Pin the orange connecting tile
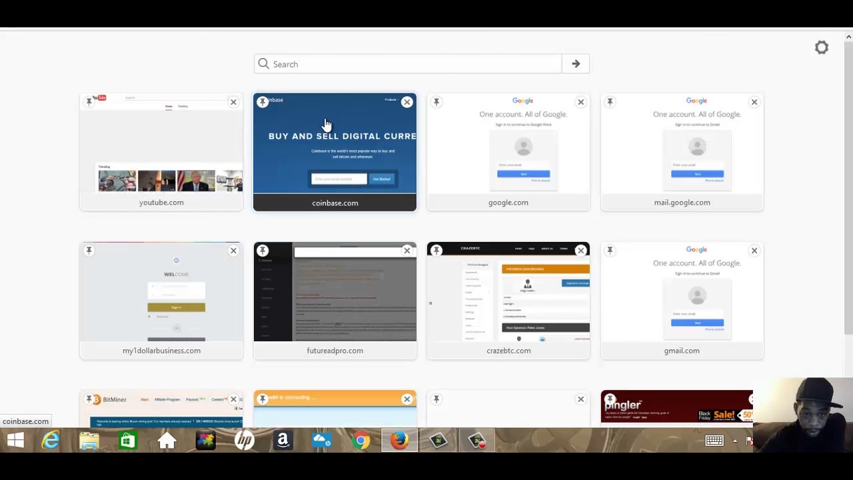The height and width of the screenshot is (480, 853). [x=263, y=399]
